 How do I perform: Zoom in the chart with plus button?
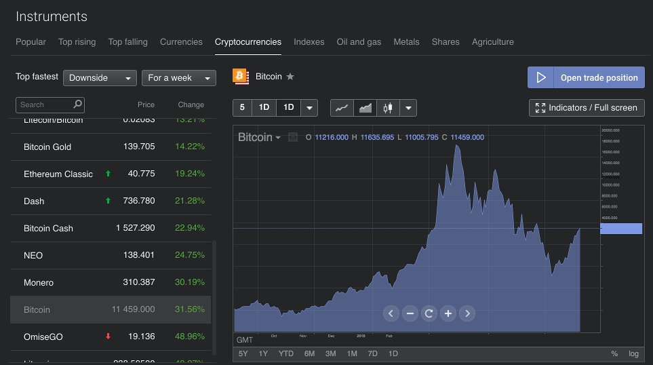pyautogui.click(x=448, y=313)
